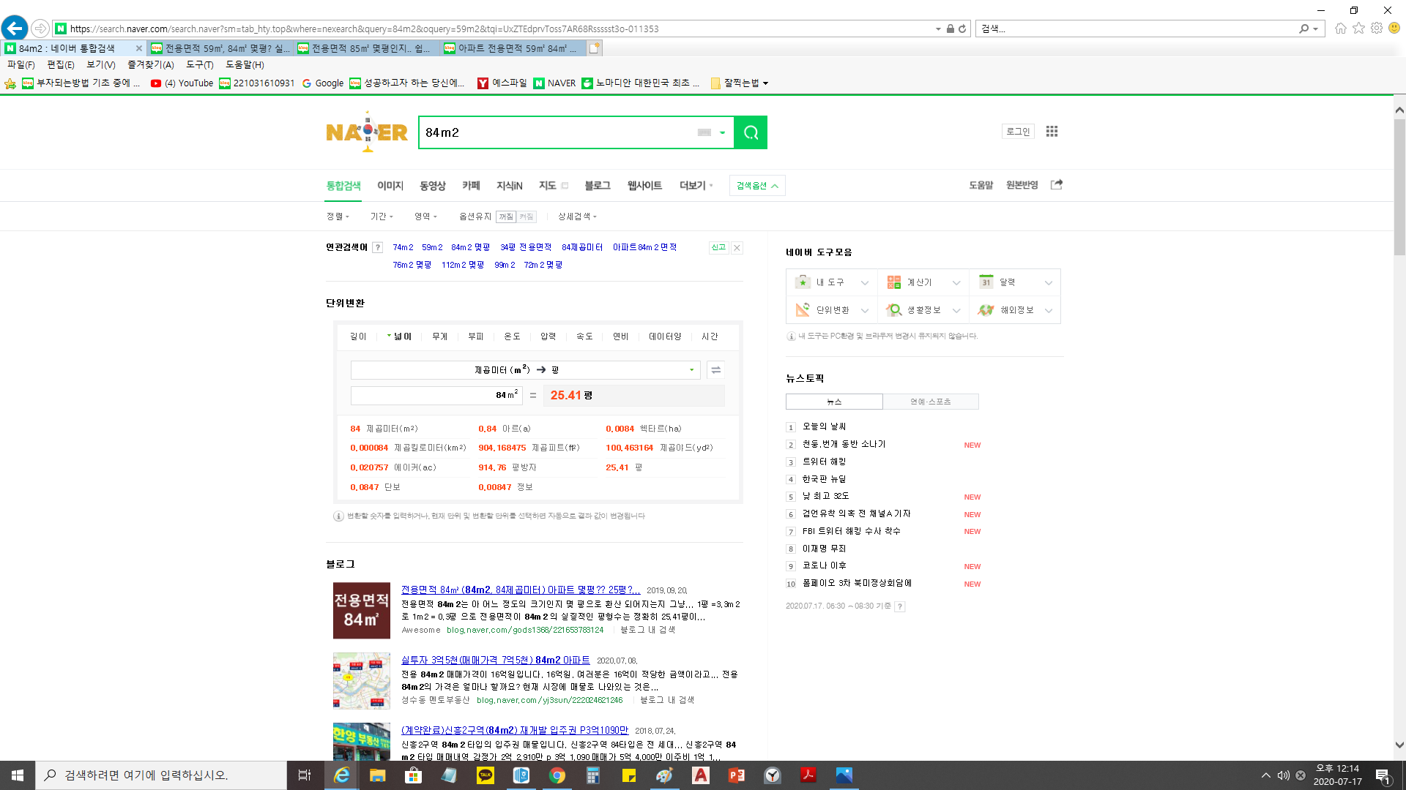Click the share icon beside 원본반영

pos(1056,185)
